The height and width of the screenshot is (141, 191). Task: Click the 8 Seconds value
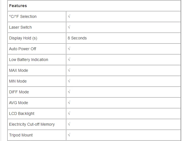point(77,38)
